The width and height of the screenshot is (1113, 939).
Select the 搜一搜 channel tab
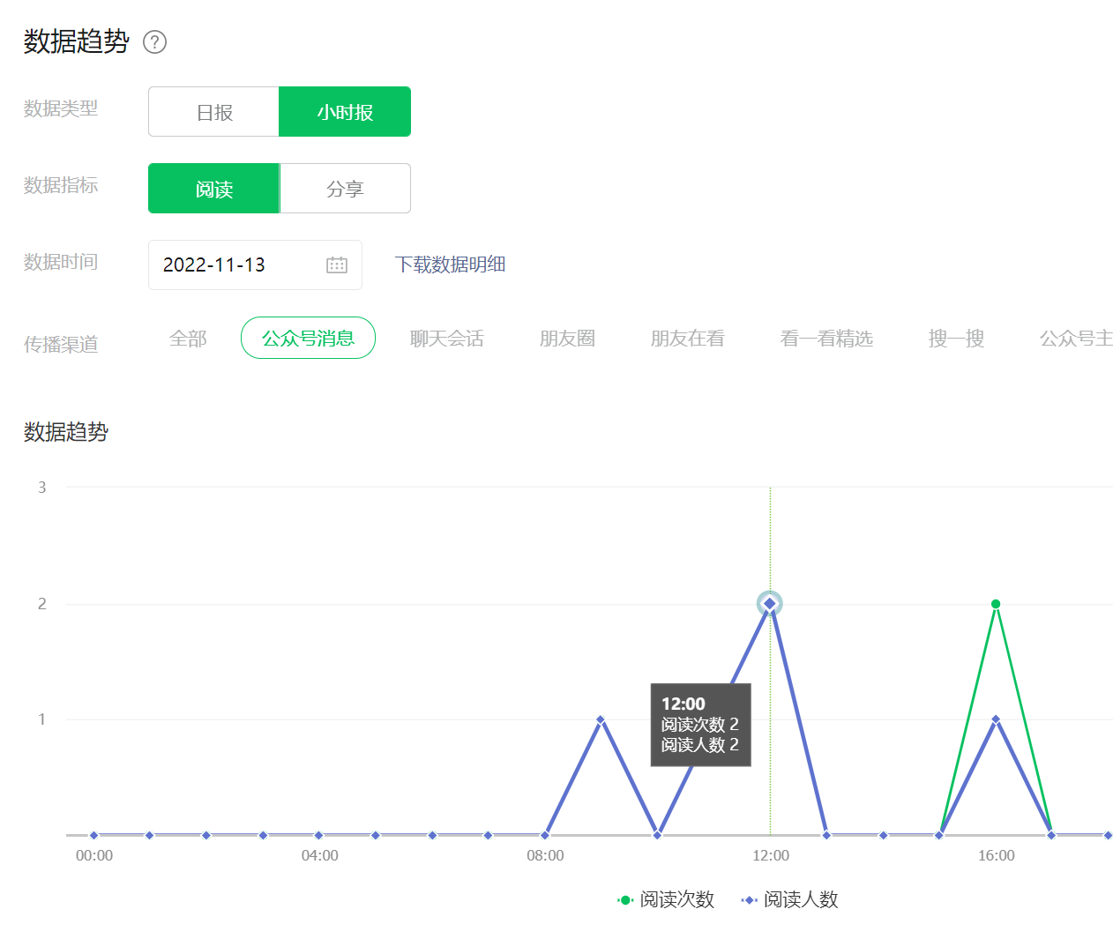956,339
